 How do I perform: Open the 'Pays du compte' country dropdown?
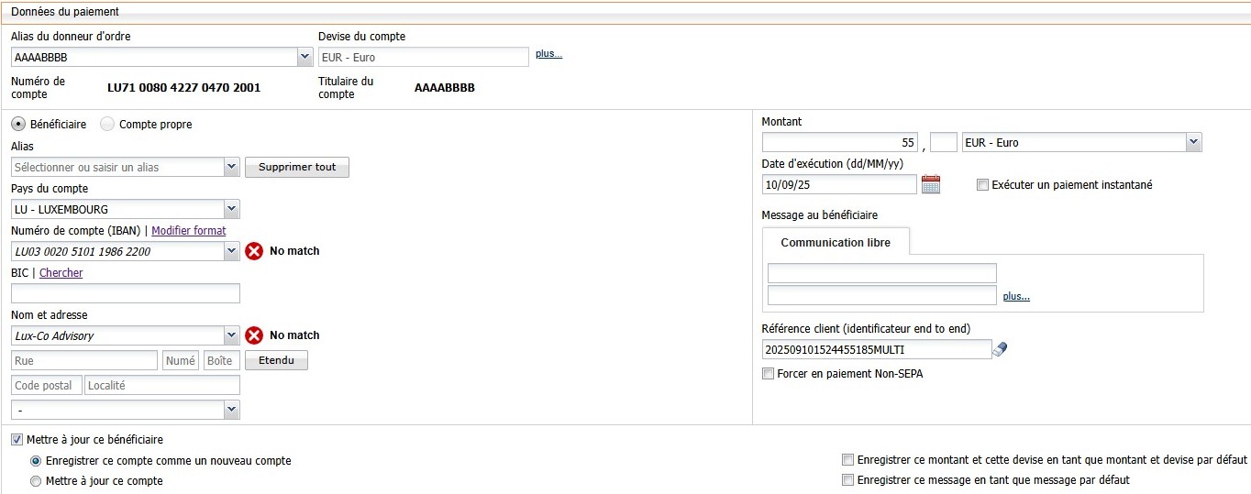tap(231, 209)
